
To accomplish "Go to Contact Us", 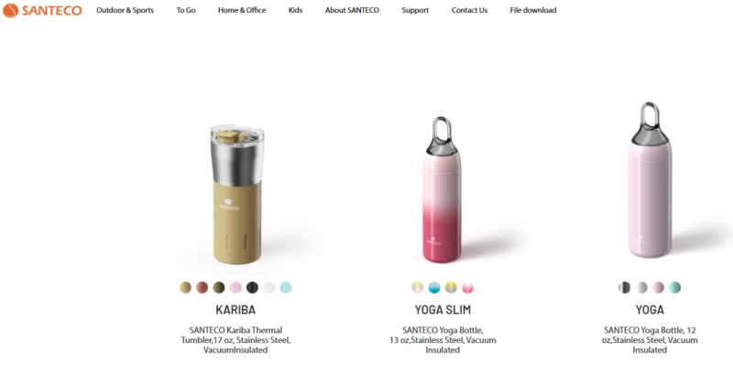I will [x=469, y=10].
